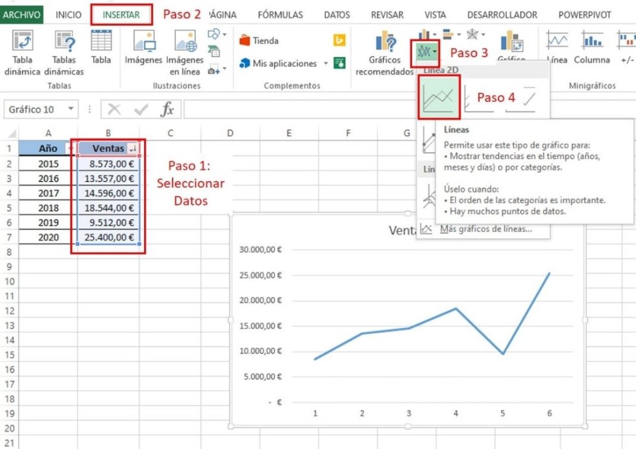Viewport: 636px width, 449px height.
Task: Open Tablas dinámicas recomendadas icon
Action: coord(64,41)
